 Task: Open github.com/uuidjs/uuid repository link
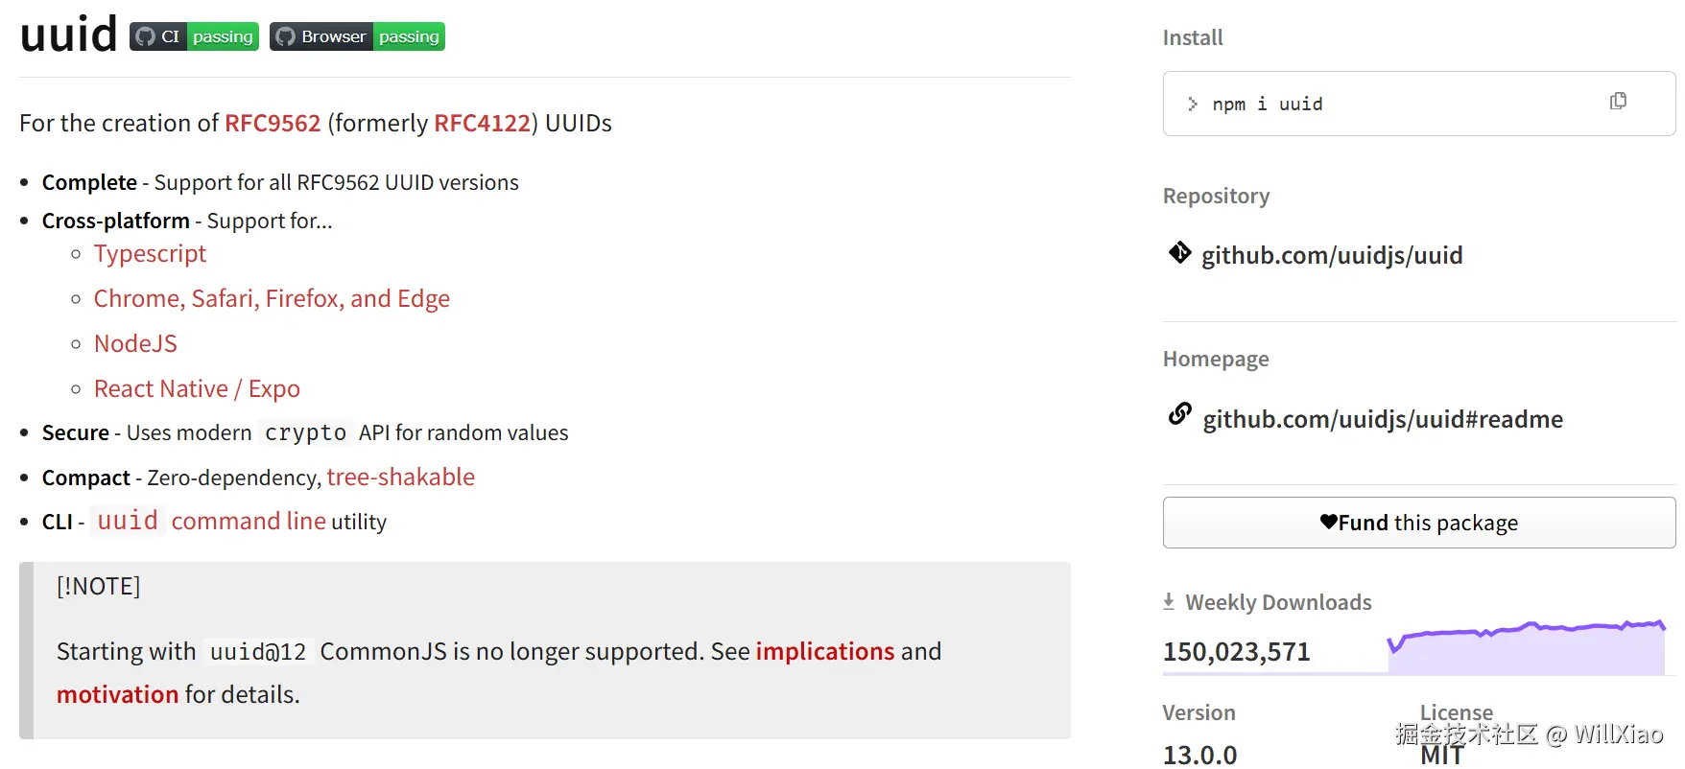point(1332,256)
